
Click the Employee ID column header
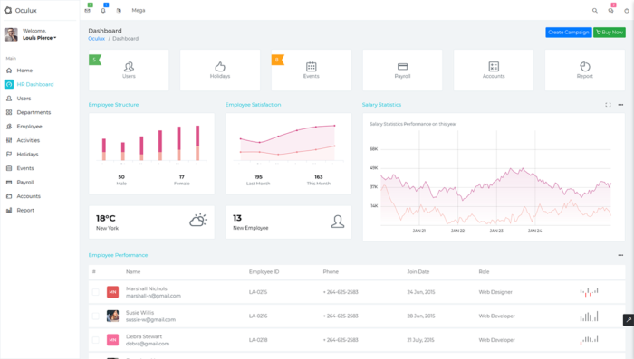tap(264, 272)
